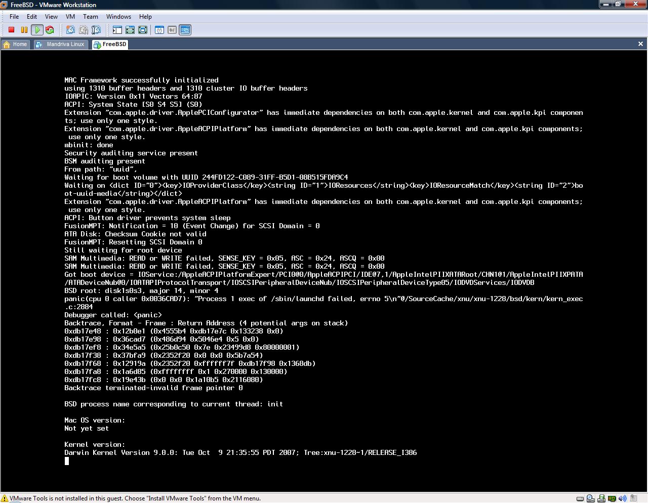Expand the Team menu
Image resolution: width=648 pixels, height=503 pixels.
(91, 17)
